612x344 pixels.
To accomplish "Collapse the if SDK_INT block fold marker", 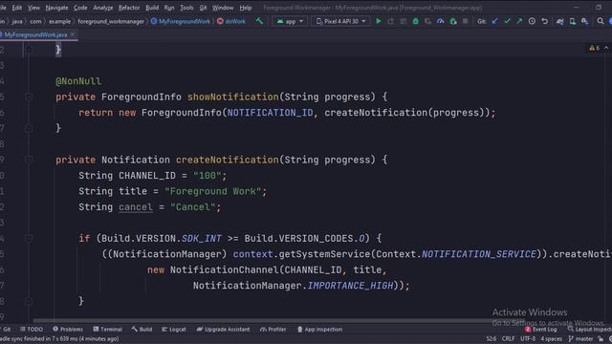I will tap(29, 238).
